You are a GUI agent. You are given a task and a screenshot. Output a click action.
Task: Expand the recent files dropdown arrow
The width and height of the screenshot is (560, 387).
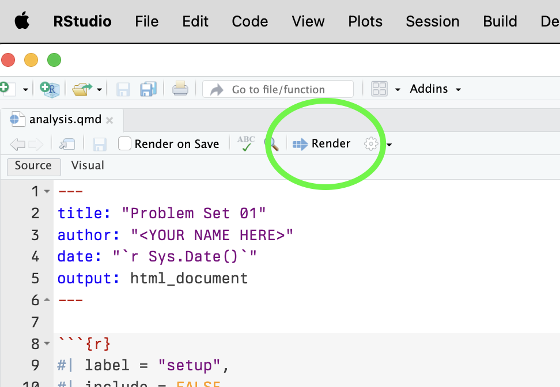(x=99, y=89)
